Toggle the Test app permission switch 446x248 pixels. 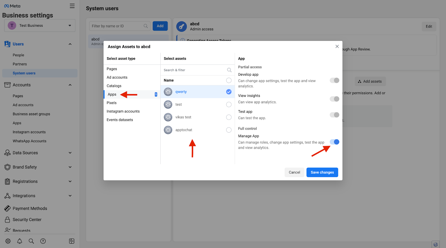[334, 115]
